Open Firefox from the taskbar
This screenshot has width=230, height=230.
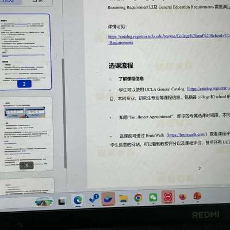183,197
